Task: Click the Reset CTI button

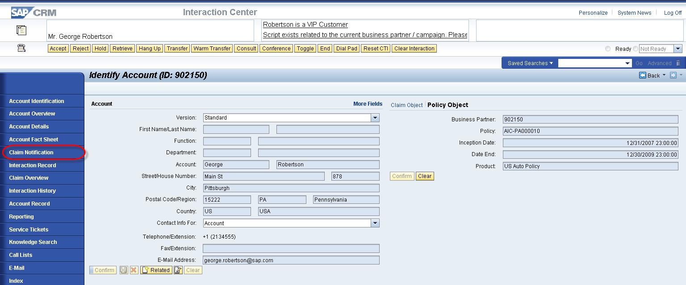Action: (x=376, y=49)
